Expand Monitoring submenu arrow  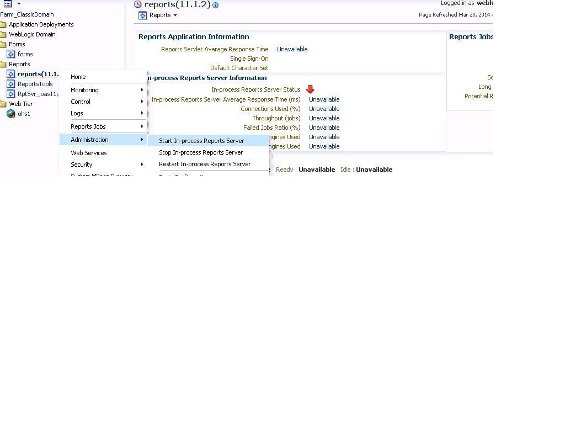[142, 90]
